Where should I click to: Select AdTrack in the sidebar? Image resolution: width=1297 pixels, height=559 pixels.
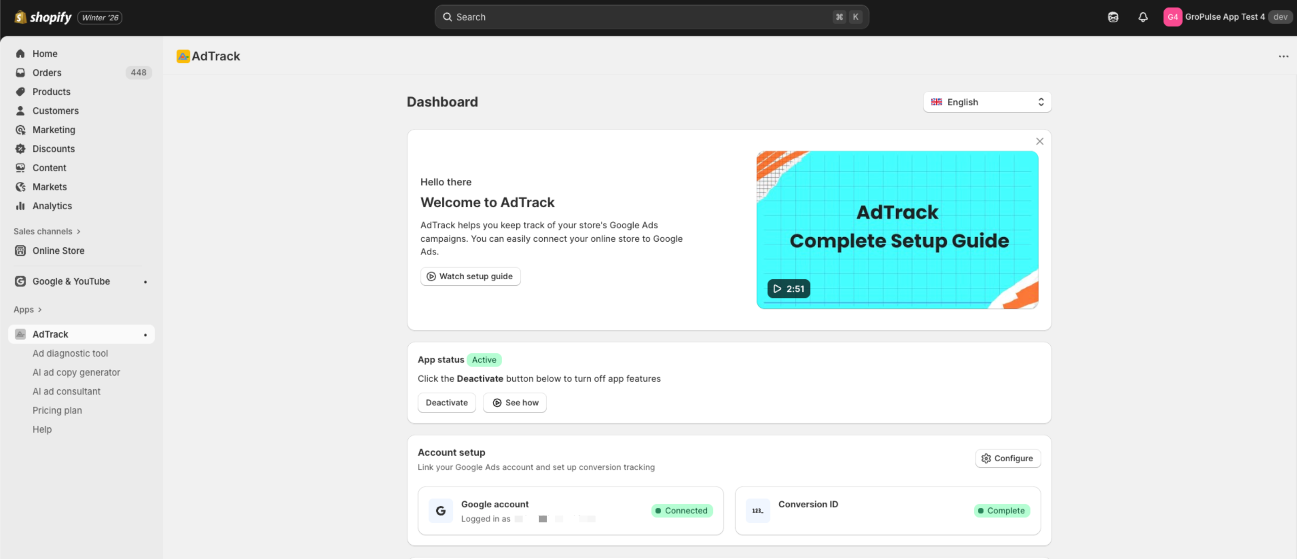[50, 334]
